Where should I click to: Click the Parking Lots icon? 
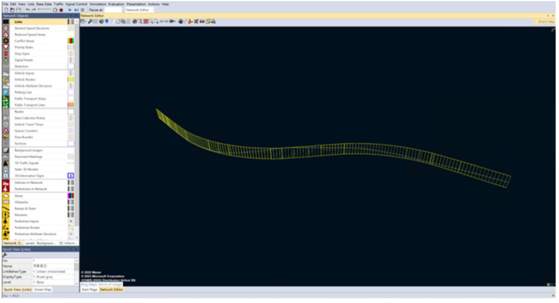click(x=6, y=93)
